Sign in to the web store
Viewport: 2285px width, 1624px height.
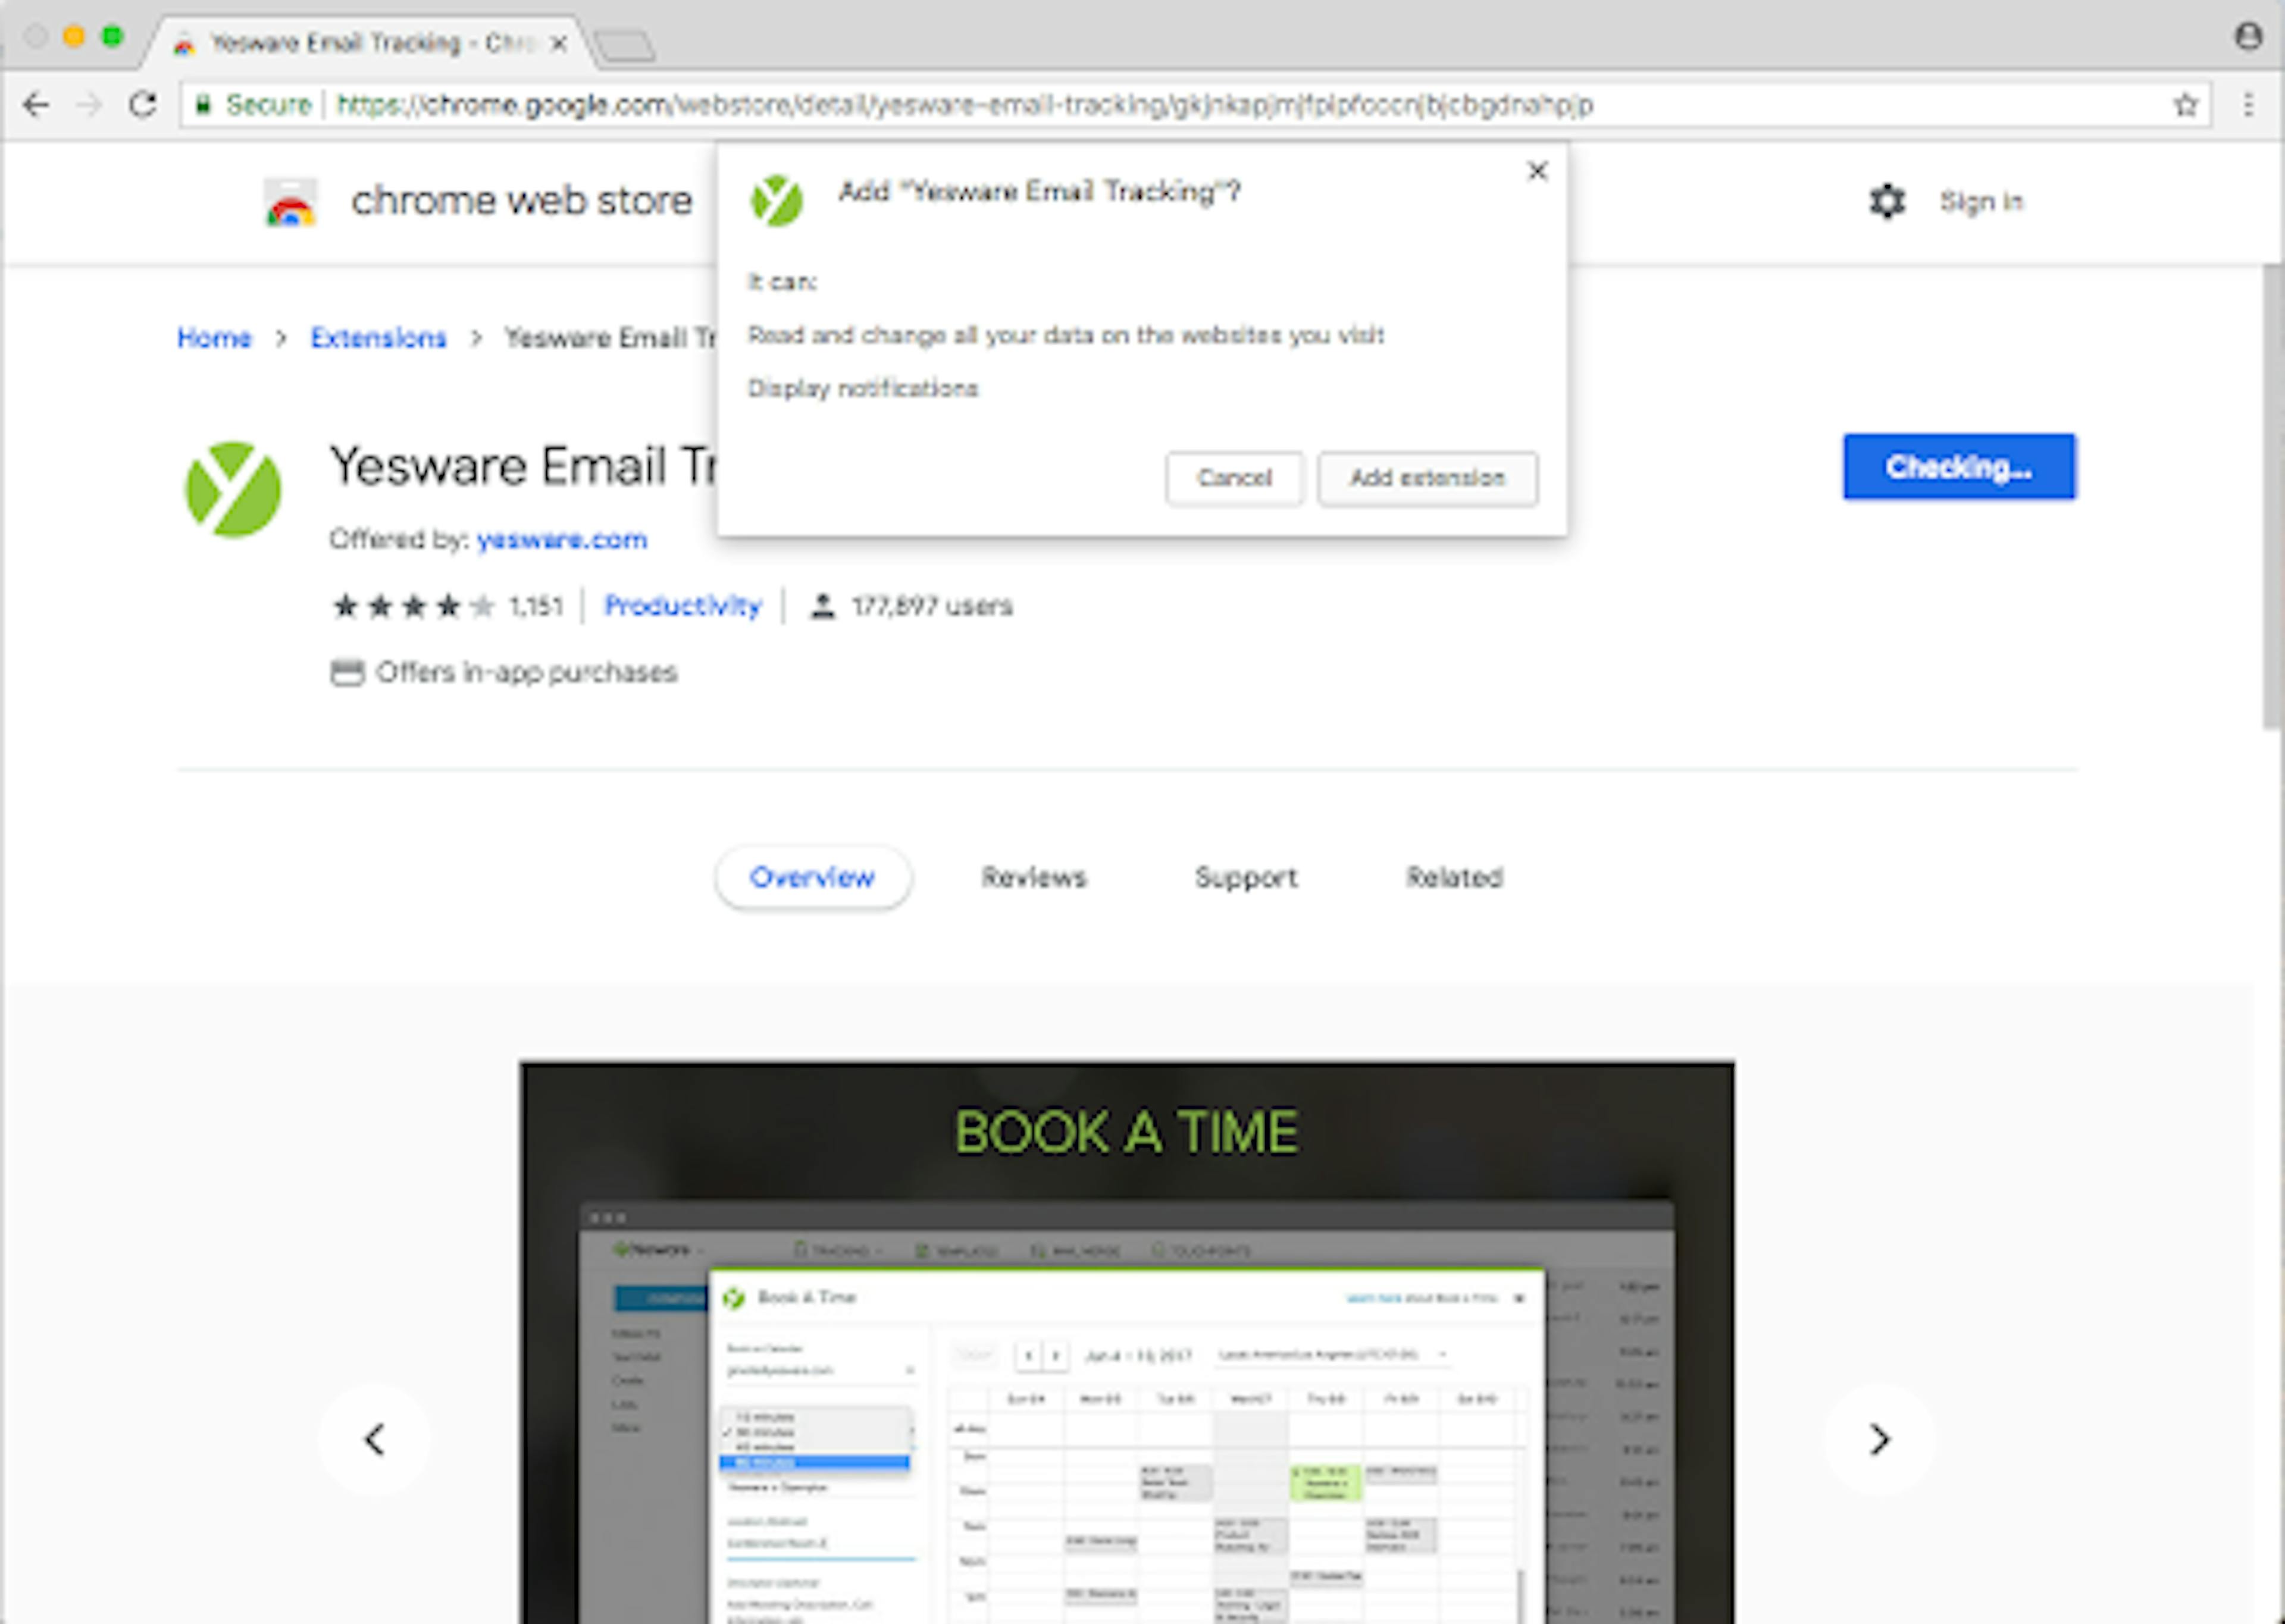coord(1981,202)
